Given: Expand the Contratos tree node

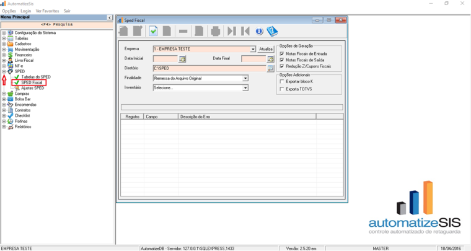Looking at the screenshot, I should pos(4,110).
